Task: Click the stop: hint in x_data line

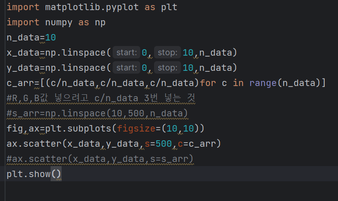Action: [167, 52]
